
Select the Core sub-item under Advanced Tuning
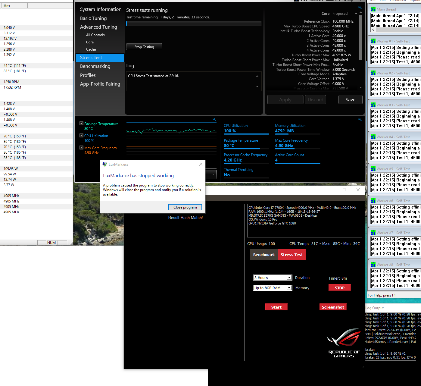pos(90,42)
